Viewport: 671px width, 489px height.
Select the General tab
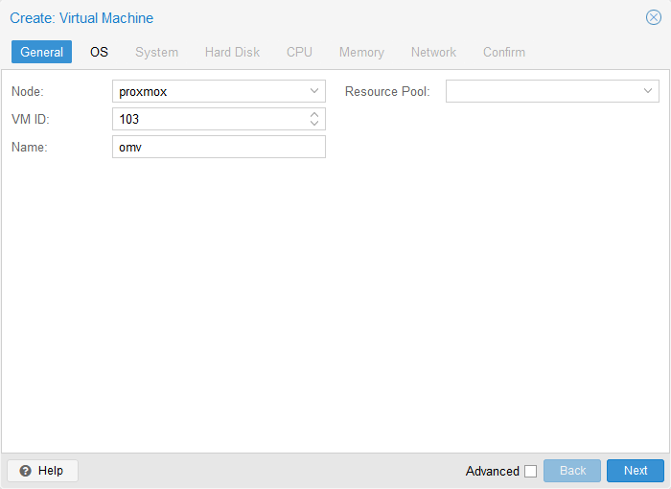[x=41, y=52]
